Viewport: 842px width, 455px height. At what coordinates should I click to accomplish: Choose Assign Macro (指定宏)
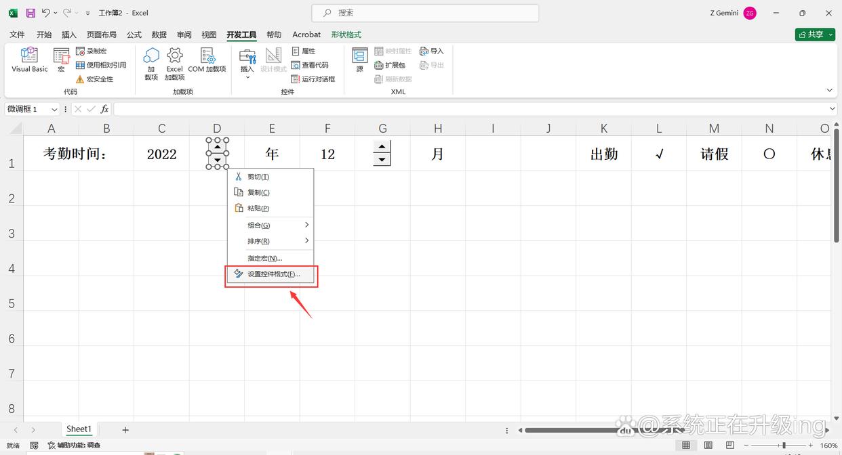click(x=270, y=258)
